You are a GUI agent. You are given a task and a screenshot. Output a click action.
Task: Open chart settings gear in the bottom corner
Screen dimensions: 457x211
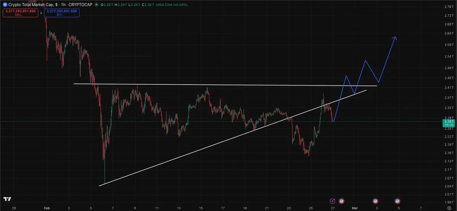[x=449, y=208]
